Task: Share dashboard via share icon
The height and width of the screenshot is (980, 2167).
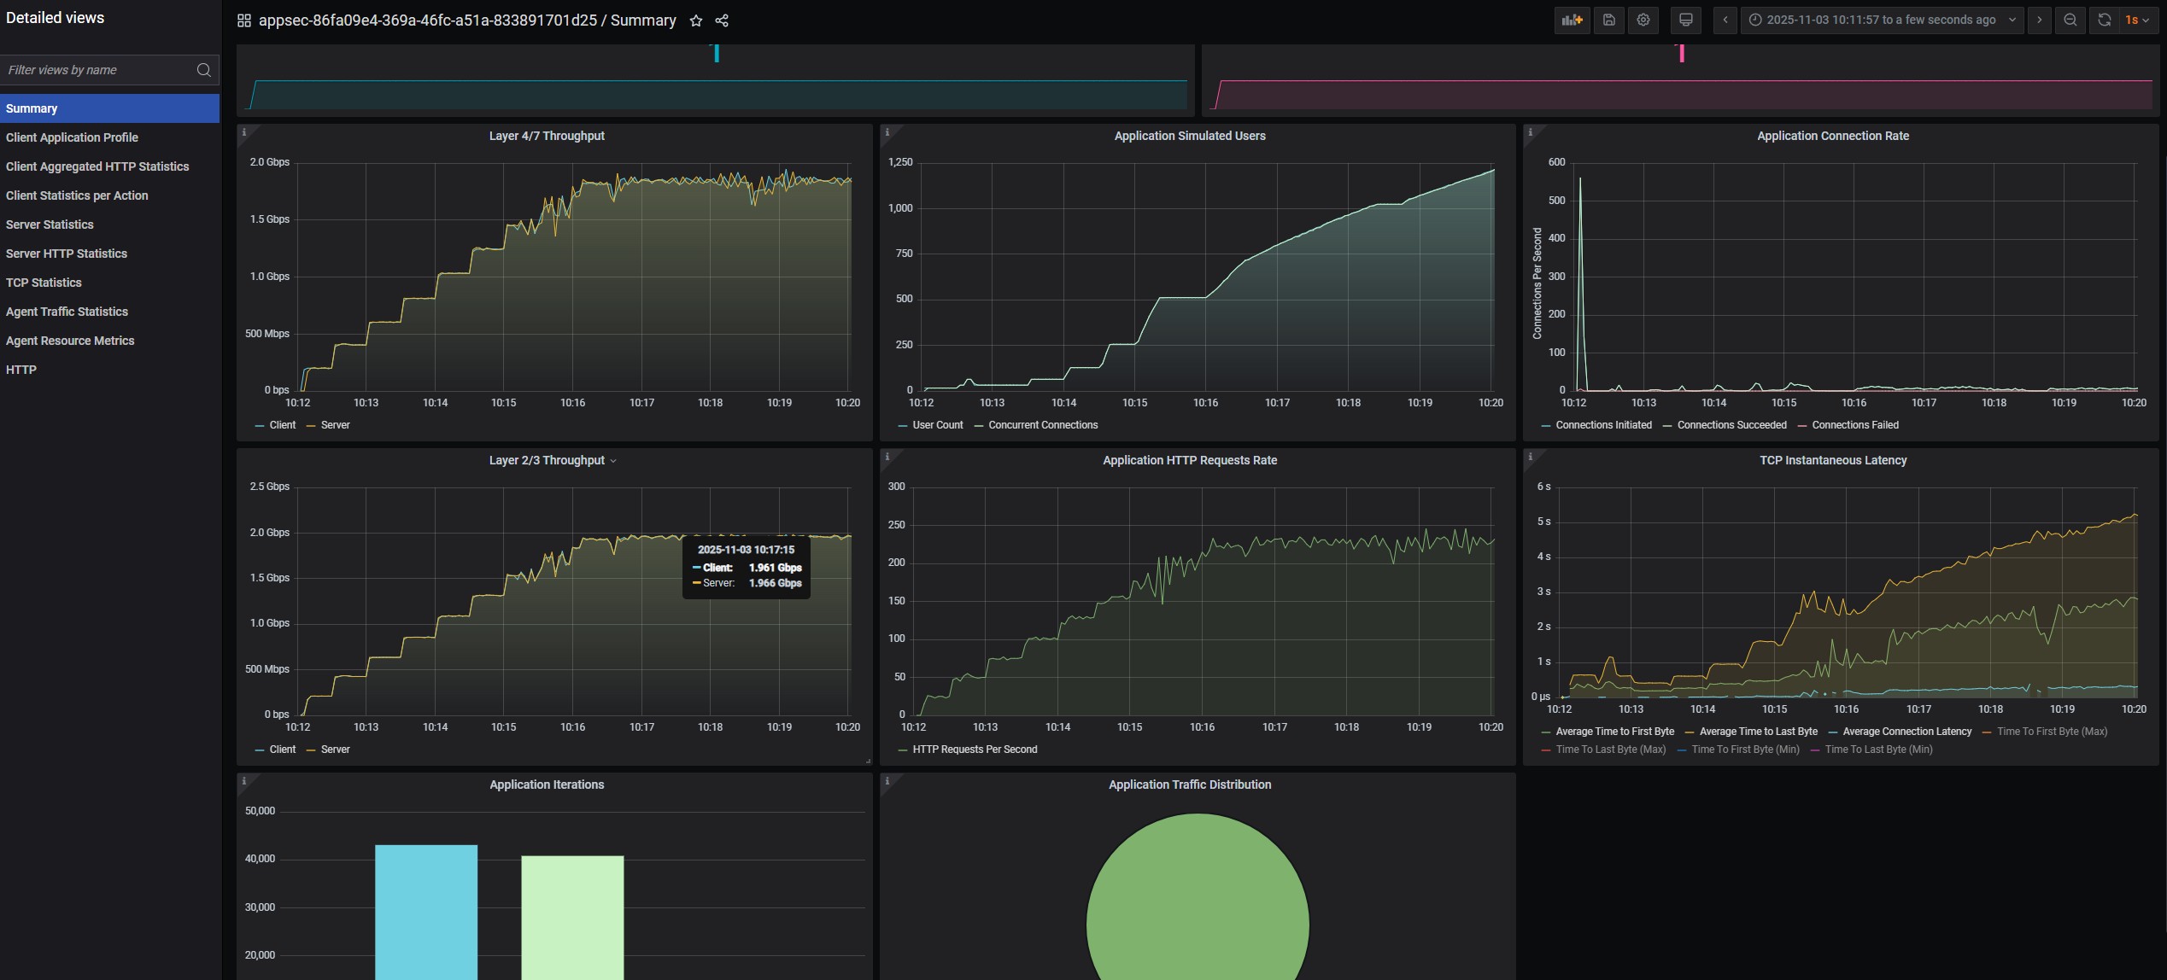Action: coord(722,20)
